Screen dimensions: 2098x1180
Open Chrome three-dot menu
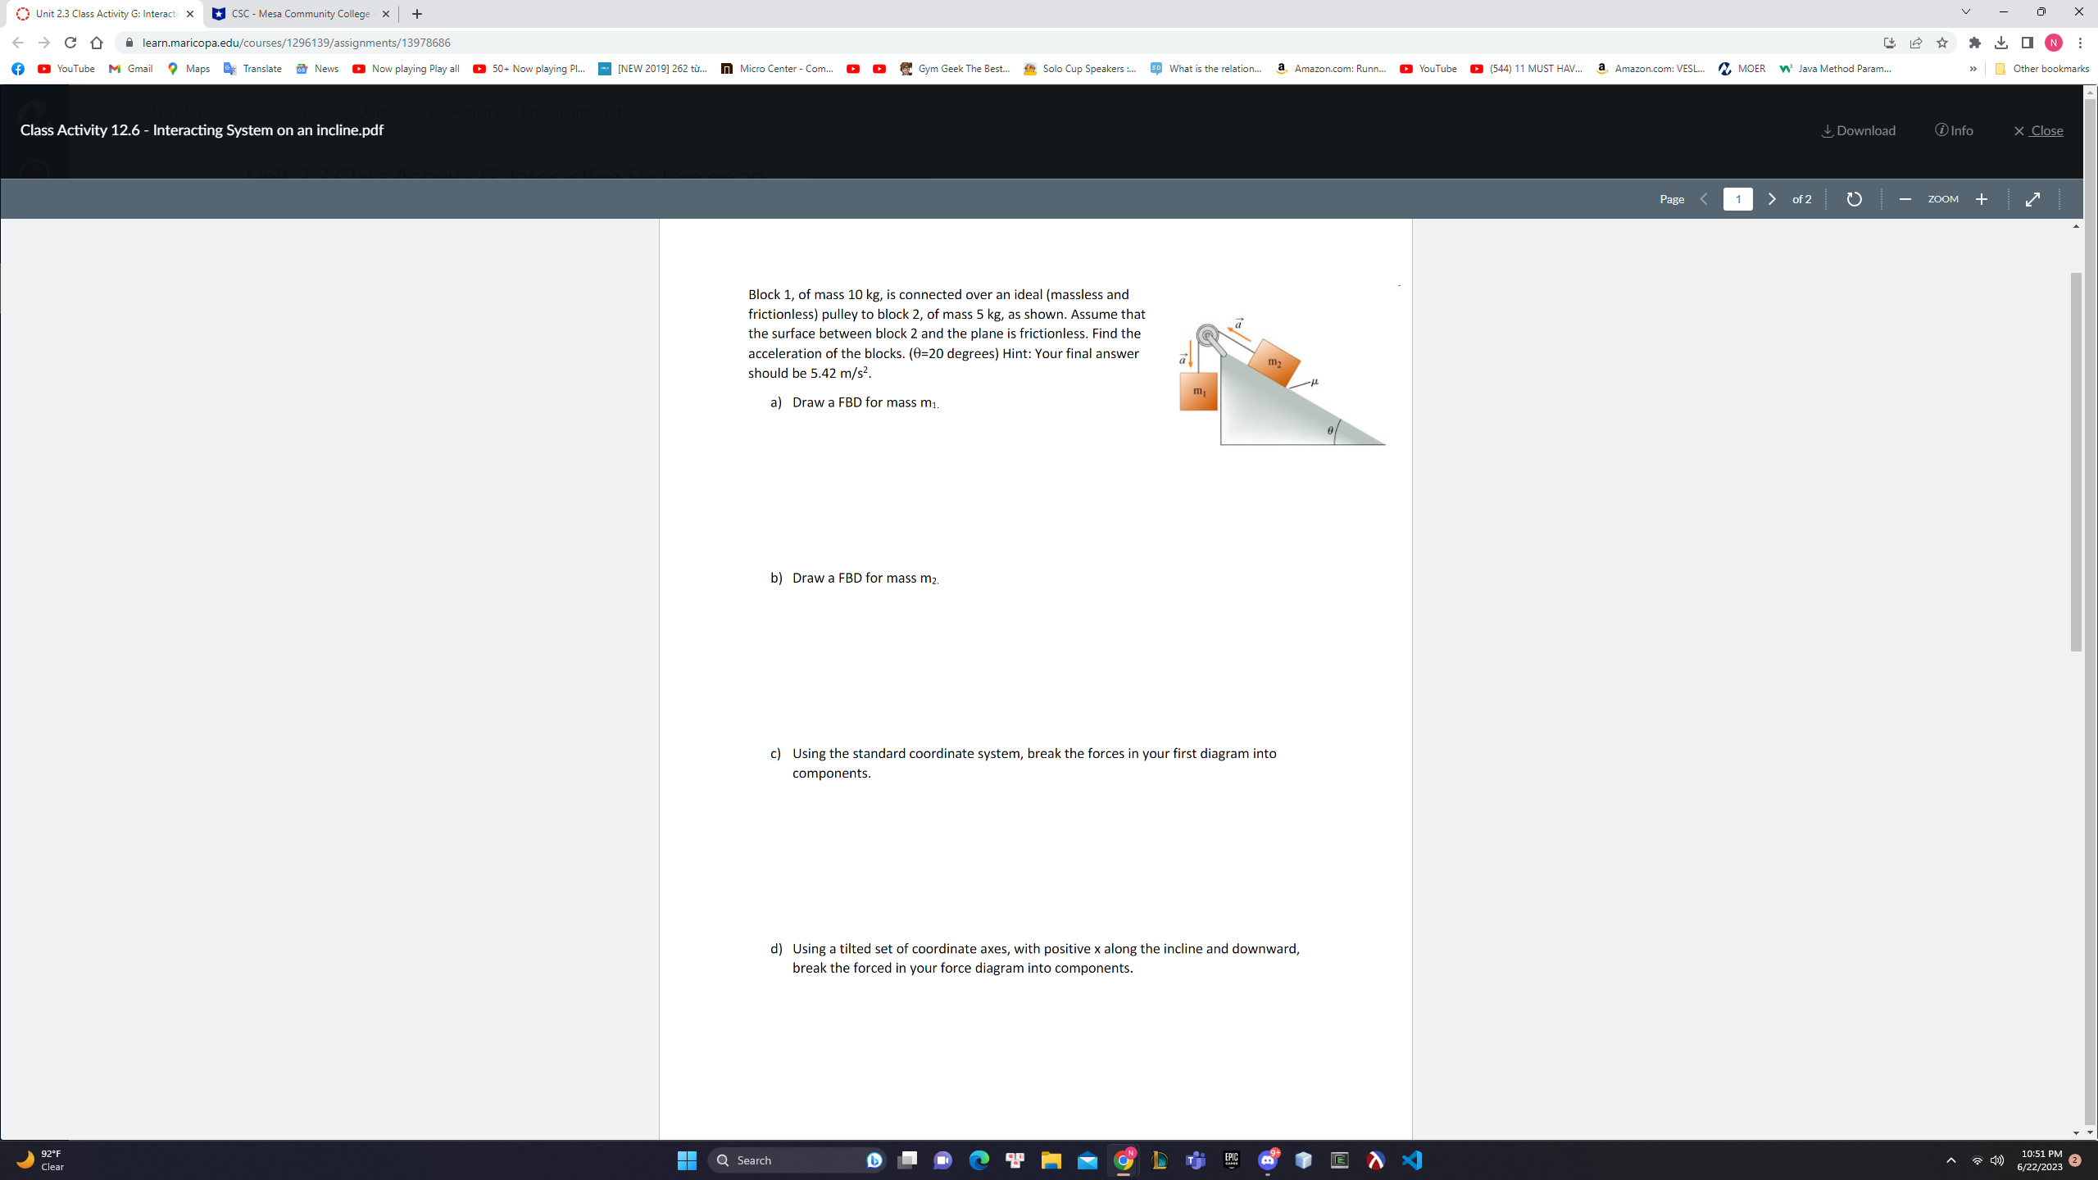point(2080,43)
